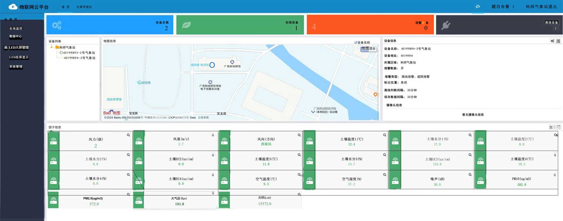The image size is (563, 221).
Task: Switch map to 混合 view
Action: 372,49
